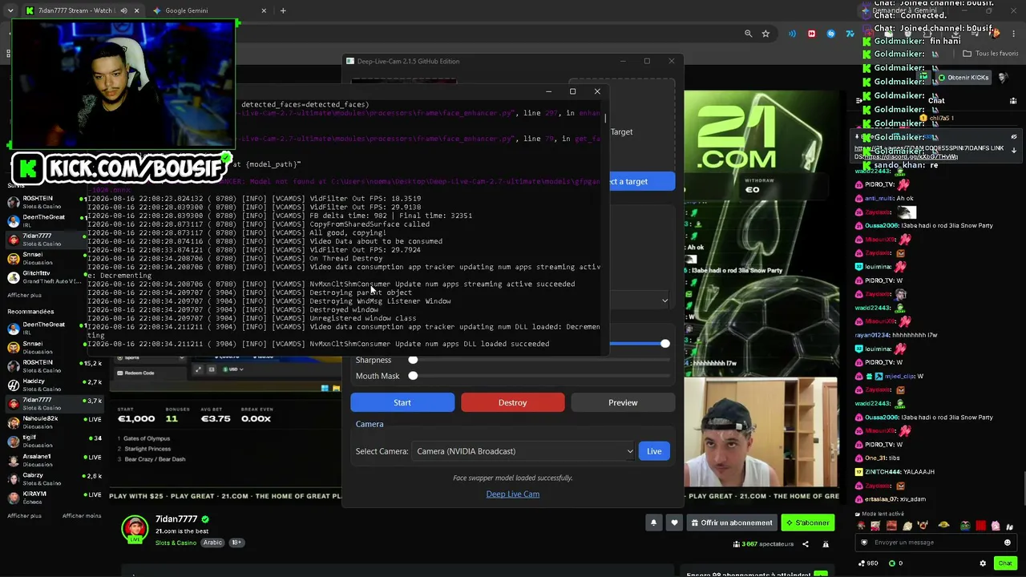The width and height of the screenshot is (1026, 577).
Task: Click the Mode lent activé indicator
Action: (x=879, y=514)
